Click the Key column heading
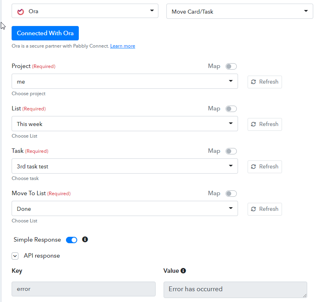Screen dimensions: 314x302 17,271
